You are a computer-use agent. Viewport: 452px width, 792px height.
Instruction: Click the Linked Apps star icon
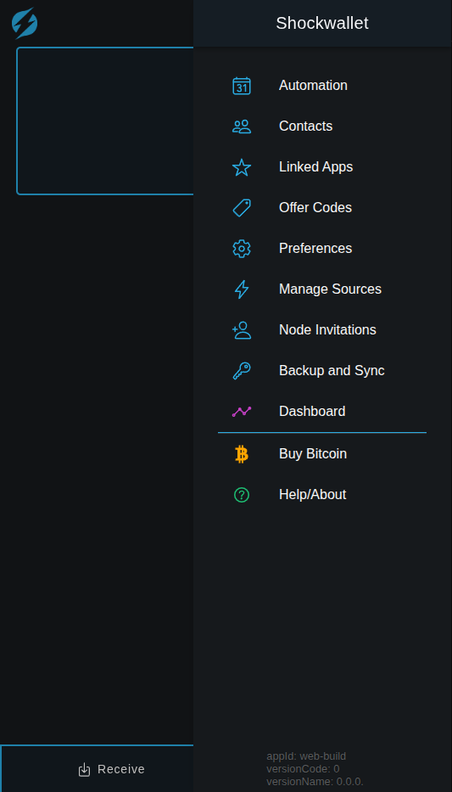(x=242, y=167)
